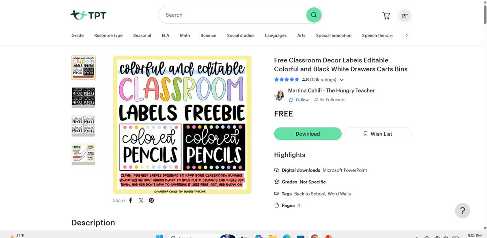
Task: Share on X
Action: 141,200
